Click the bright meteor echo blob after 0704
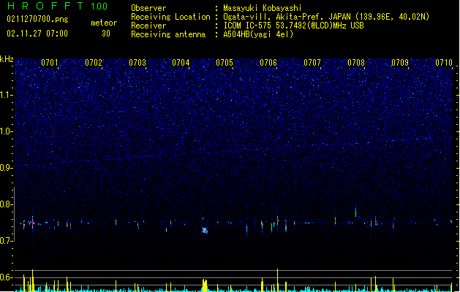The width and height of the screenshot is (460, 292). pyautogui.click(x=205, y=230)
